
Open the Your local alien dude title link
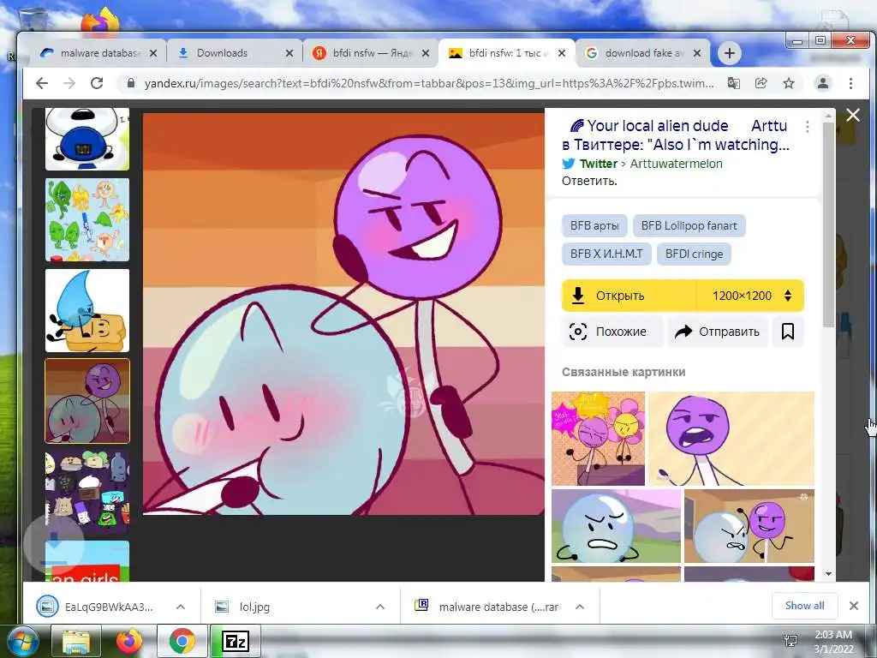pyautogui.click(x=676, y=135)
